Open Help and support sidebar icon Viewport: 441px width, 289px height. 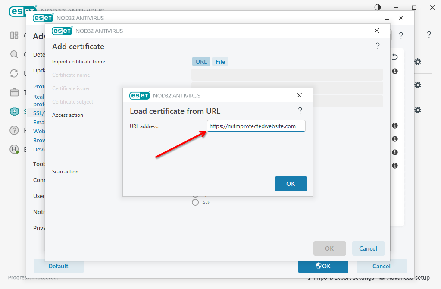click(x=14, y=130)
